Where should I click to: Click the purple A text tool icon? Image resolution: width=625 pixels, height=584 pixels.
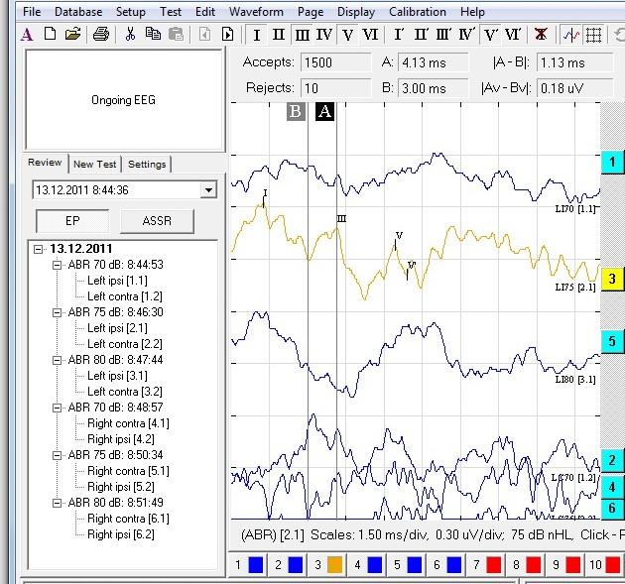(27, 35)
